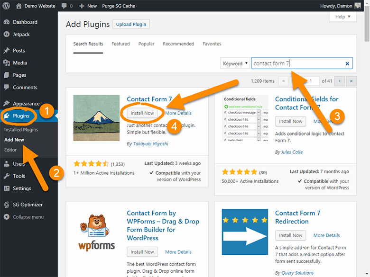This screenshot has width=370, height=277.
Task: Install Contact Form 7 Redirection plugin
Action: click(290, 235)
